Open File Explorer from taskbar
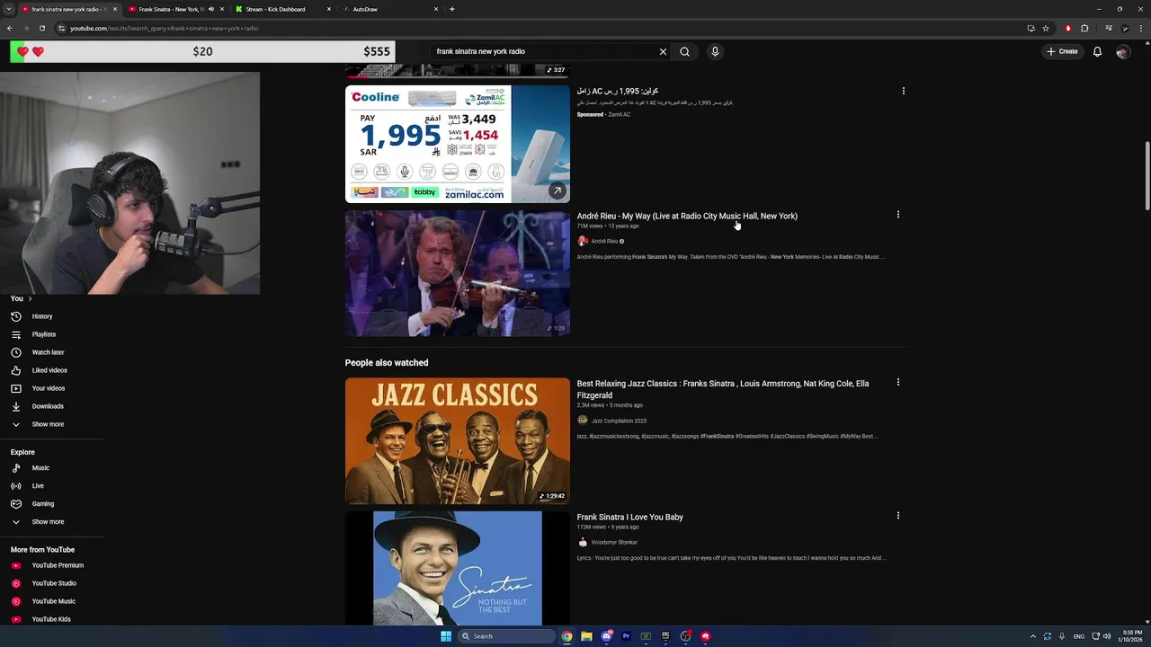 tap(586, 636)
